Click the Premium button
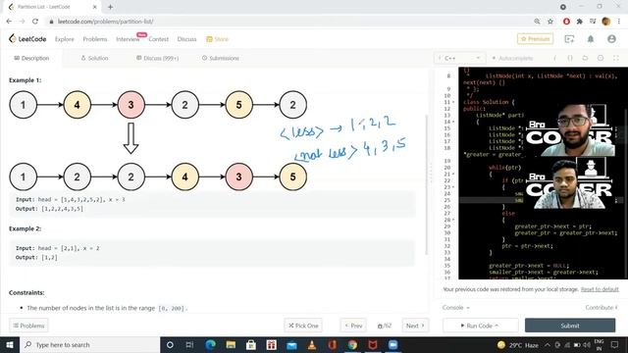This screenshot has width=628, height=353. point(535,39)
